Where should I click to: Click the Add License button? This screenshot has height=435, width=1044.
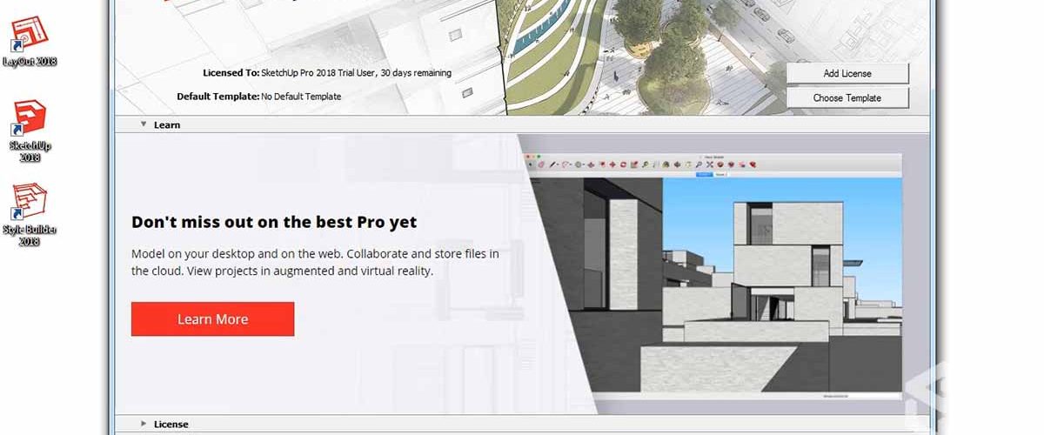pos(847,73)
